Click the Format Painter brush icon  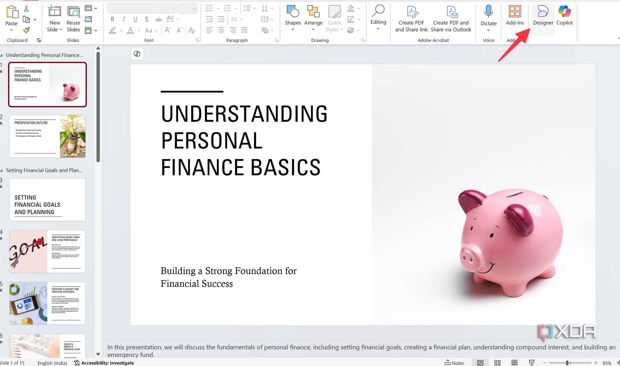tap(26, 30)
